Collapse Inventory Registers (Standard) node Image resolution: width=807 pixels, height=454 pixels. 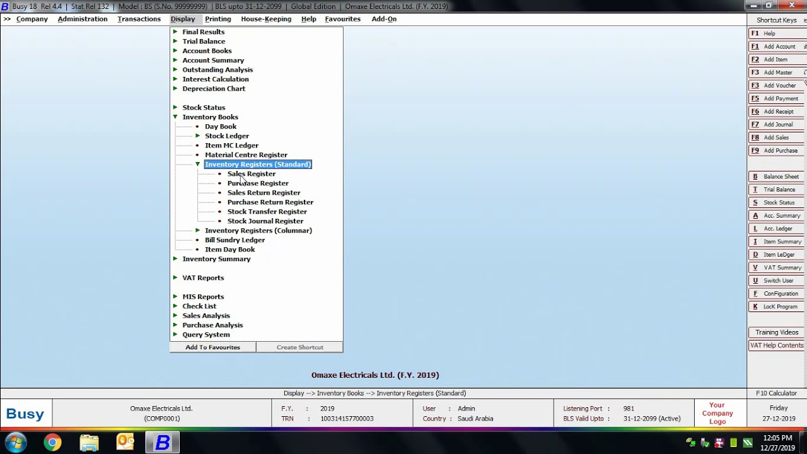(x=198, y=164)
